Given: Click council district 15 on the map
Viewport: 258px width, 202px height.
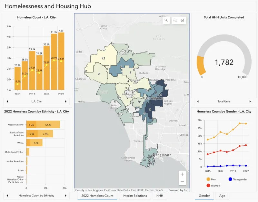Looking at the screenshot, I should (x=149, y=149).
